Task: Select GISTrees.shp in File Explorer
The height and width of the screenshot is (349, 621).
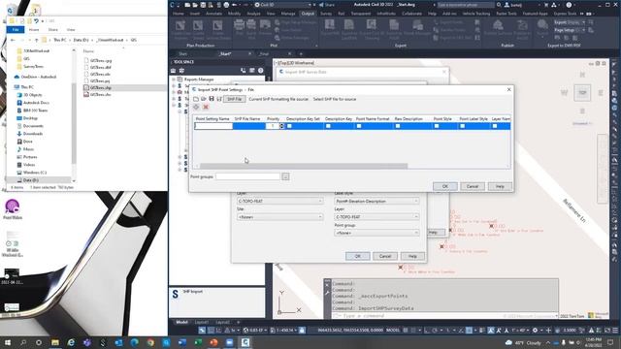Action: [x=101, y=88]
